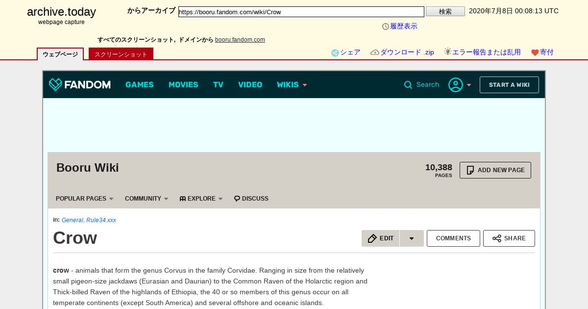Open the エラー報告または乱用 link

(487, 52)
